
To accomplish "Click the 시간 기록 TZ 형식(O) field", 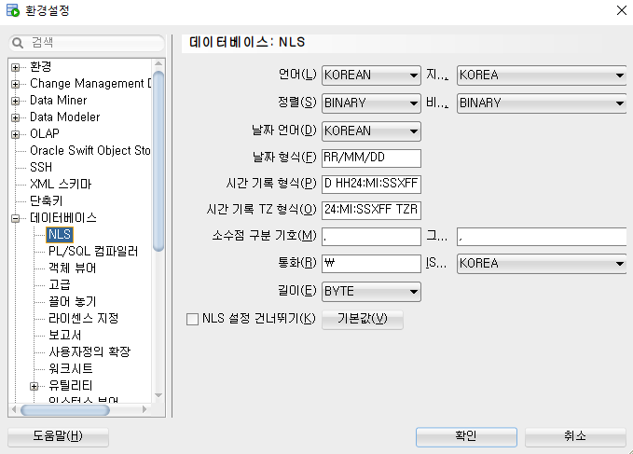I will tap(371, 211).
